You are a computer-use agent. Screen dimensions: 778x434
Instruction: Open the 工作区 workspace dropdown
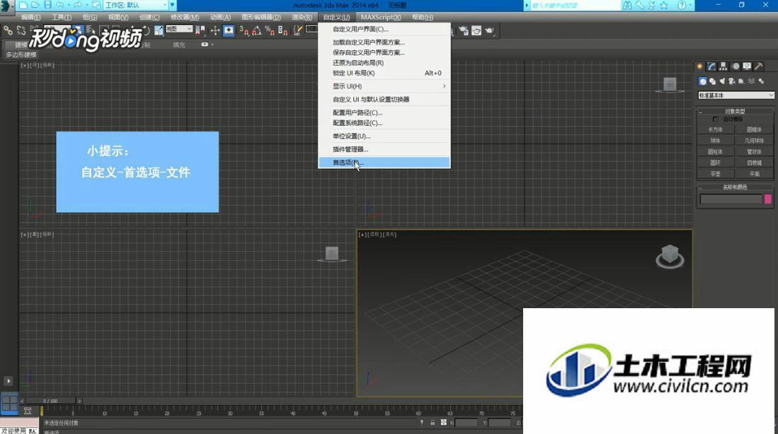pos(136,5)
